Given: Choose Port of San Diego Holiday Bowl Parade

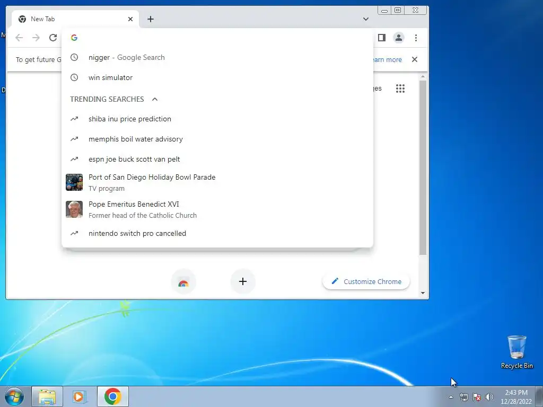Looking at the screenshot, I should [x=217, y=182].
